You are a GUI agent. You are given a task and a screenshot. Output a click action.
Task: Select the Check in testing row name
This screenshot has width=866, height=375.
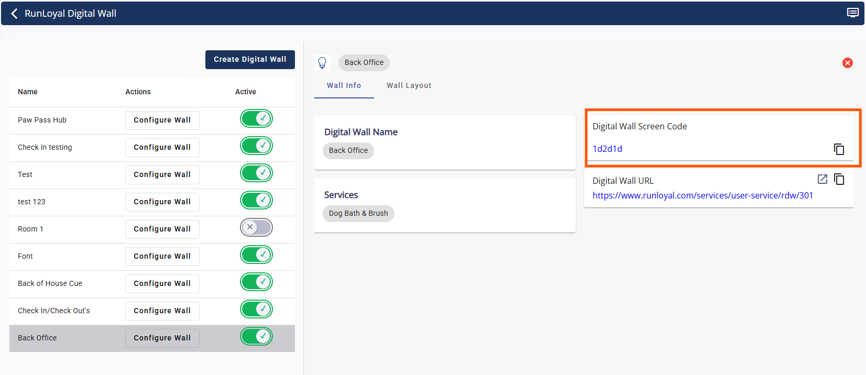pos(45,147)
